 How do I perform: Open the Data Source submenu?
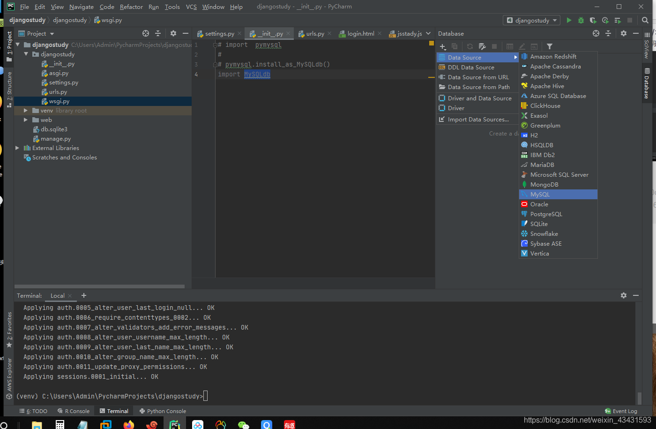pos(478,57)
